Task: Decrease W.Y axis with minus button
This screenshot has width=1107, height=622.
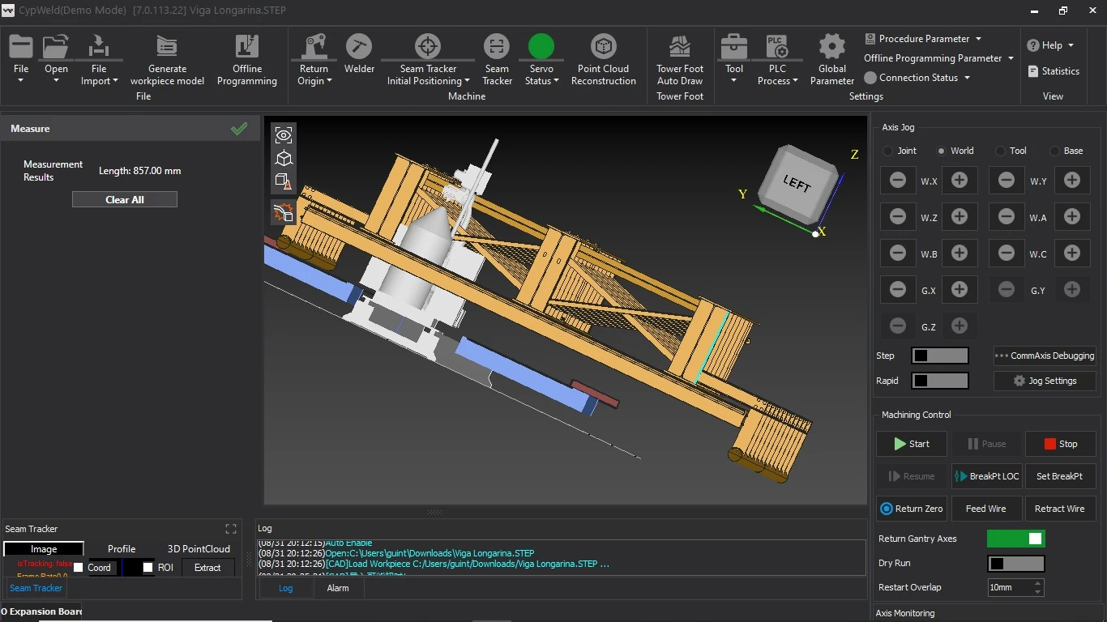Action: tap(1007, 181)
